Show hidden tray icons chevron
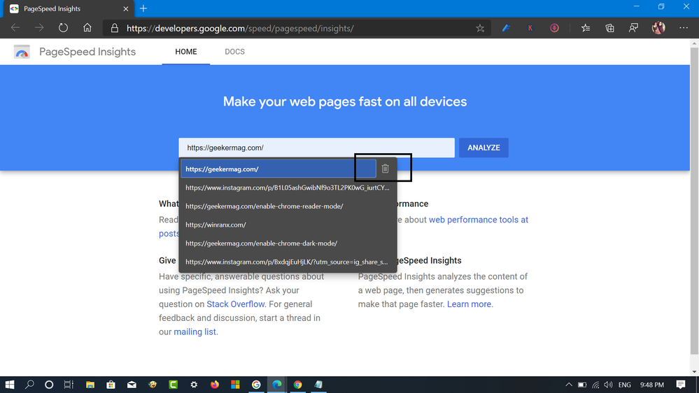The image size is (699, 393). tap(569, 385)
